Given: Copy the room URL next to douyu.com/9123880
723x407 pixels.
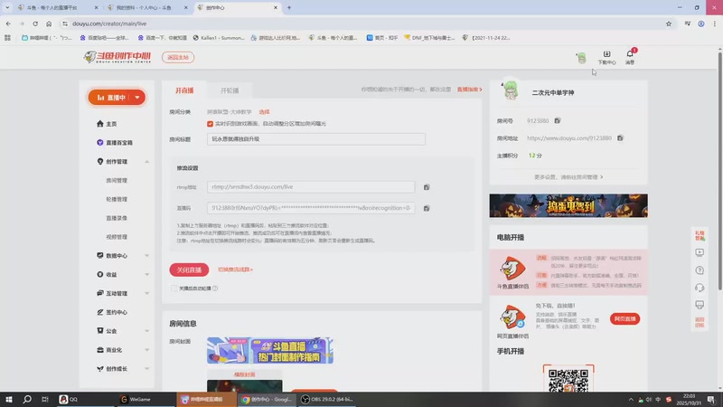Looking at the screenshot, I should tap(620, 138).
